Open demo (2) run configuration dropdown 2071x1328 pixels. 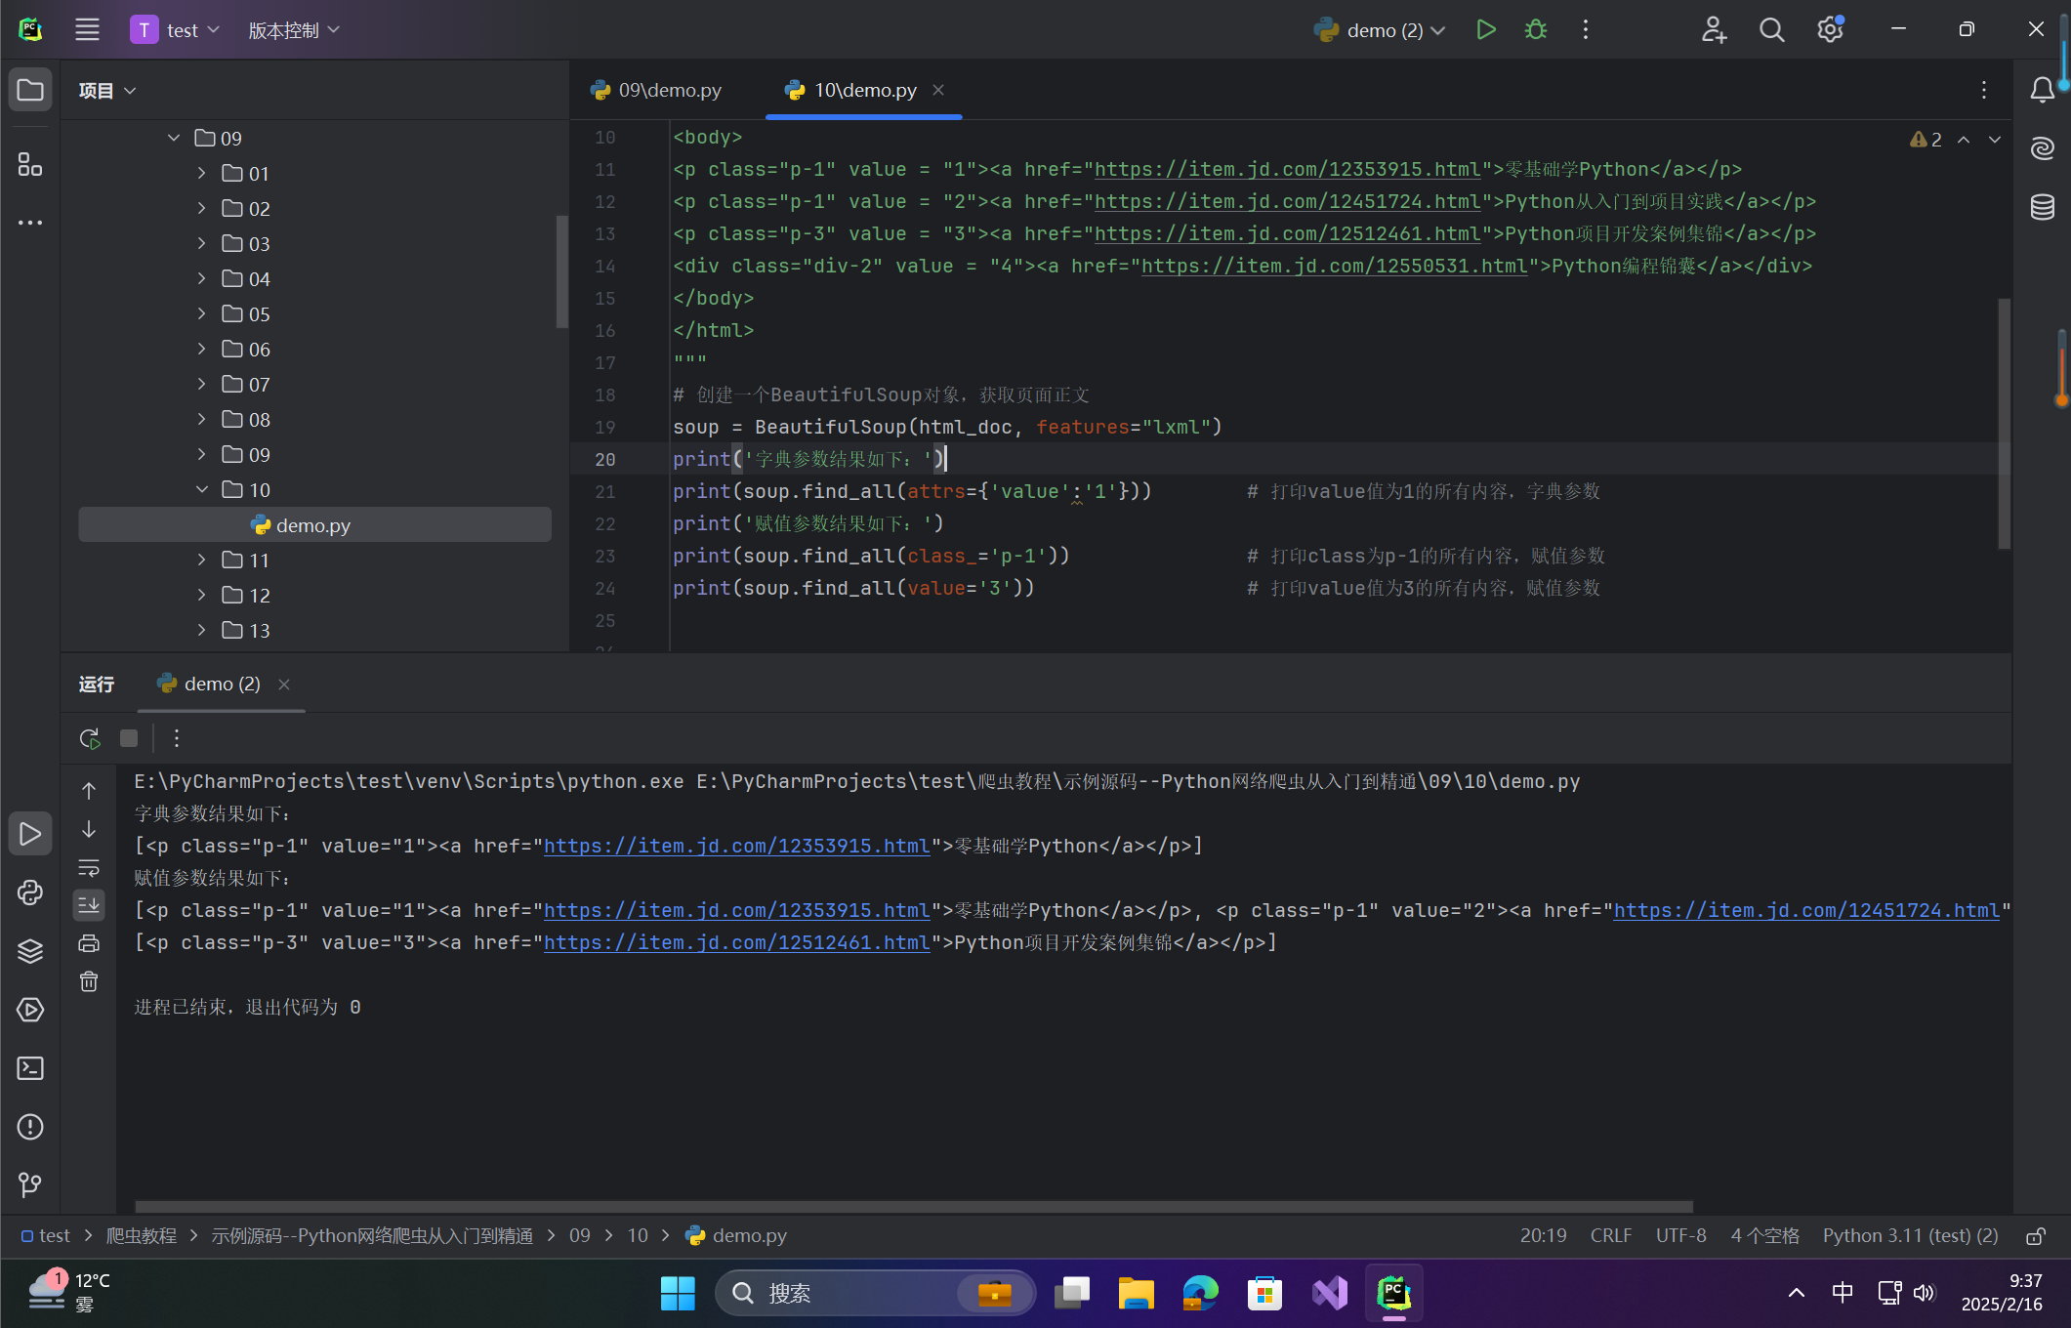1380,30
